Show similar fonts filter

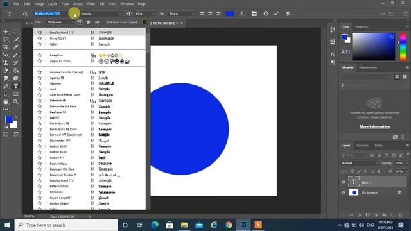(x=97, y=22)
